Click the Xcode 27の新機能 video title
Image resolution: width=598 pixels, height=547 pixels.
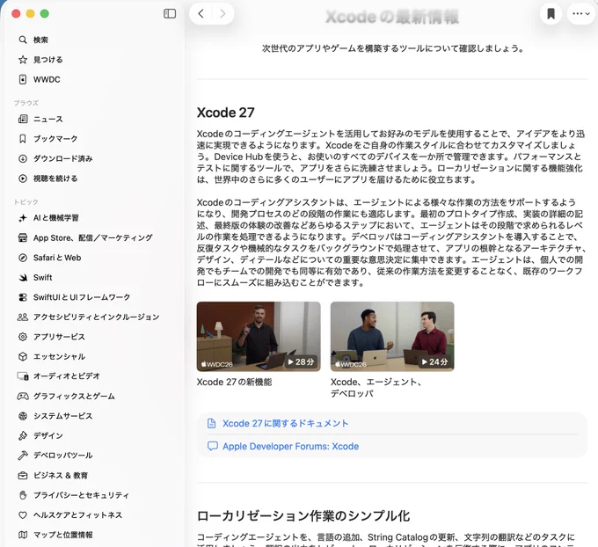pos(234,382)
